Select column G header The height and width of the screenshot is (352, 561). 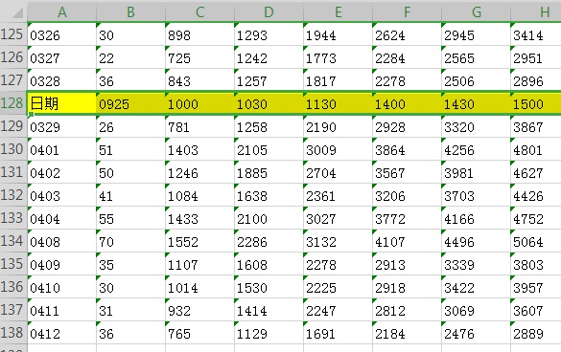coord(477,12)
